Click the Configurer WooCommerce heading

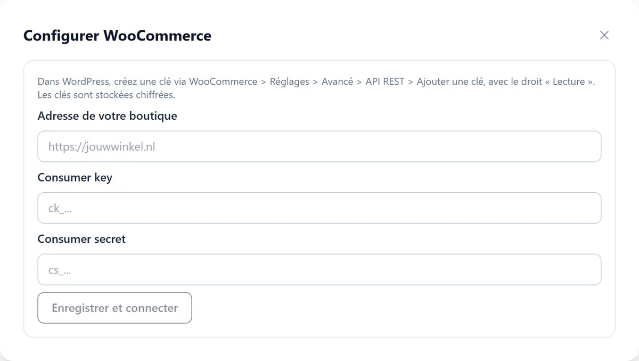click(x=118, y=36)
